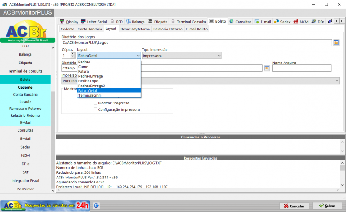Collapse the Layout dropdown arrow
346x212 pixels.
(x=138, y=56)
